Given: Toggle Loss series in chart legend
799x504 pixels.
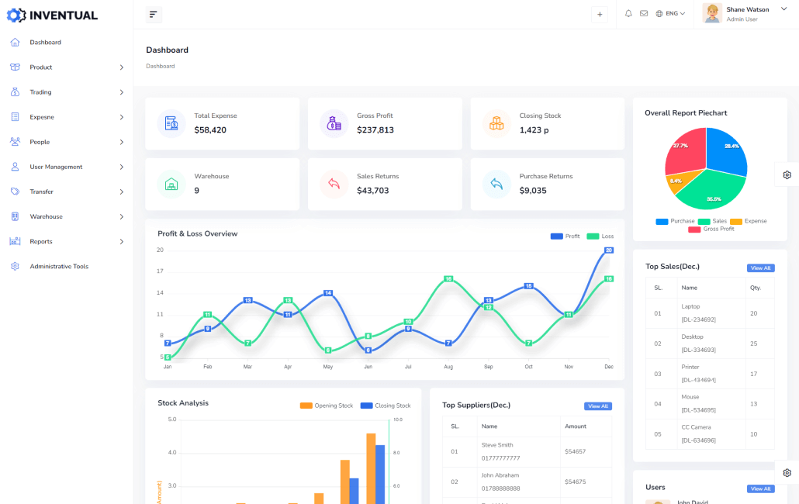Looking at the screenshot, I should (x=600, y=236).
